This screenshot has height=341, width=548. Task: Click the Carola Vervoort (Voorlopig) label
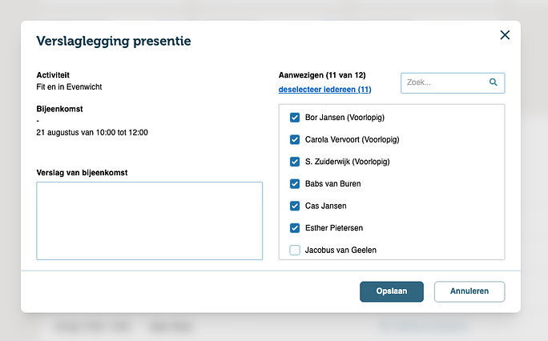click(x=352, y=139)
